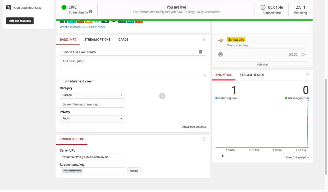Click the page vertical scrollbar thumb

326,127
